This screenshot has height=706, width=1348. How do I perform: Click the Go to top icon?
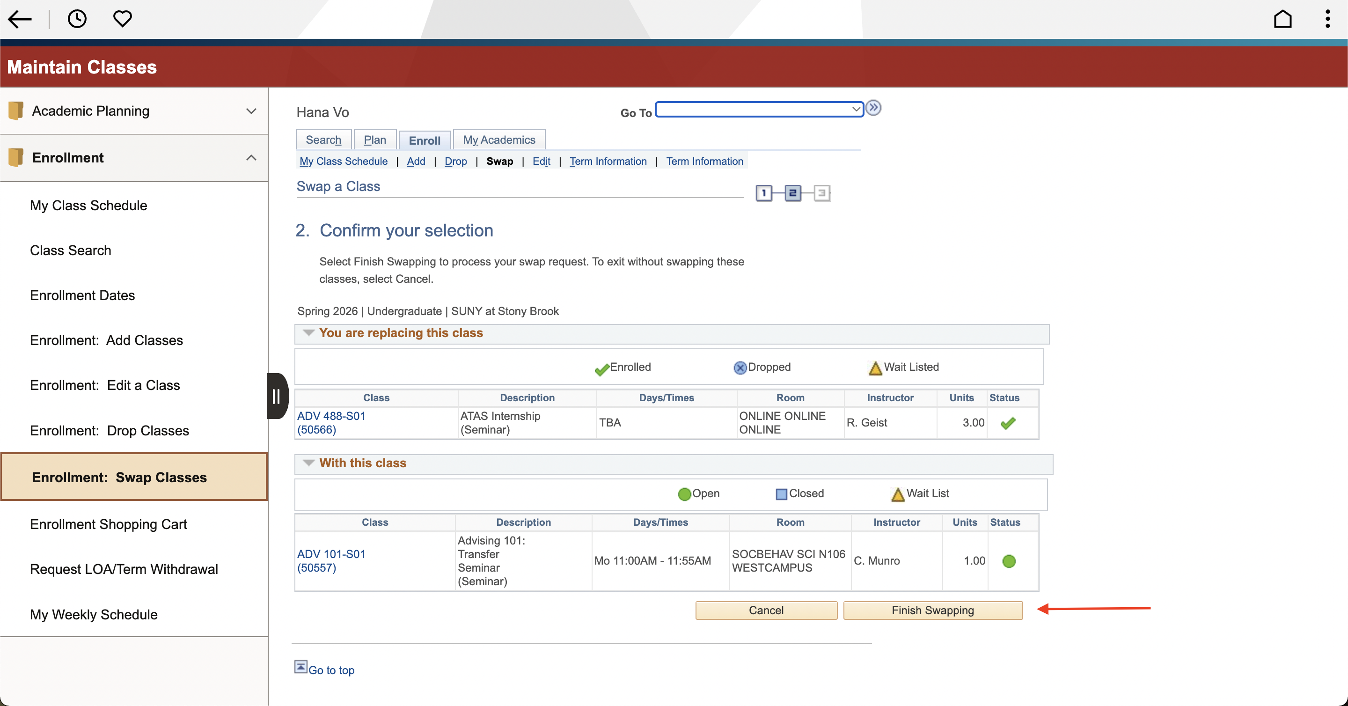(300, 666)
